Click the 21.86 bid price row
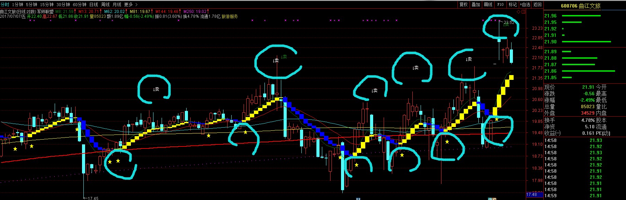 coord(585,71)
